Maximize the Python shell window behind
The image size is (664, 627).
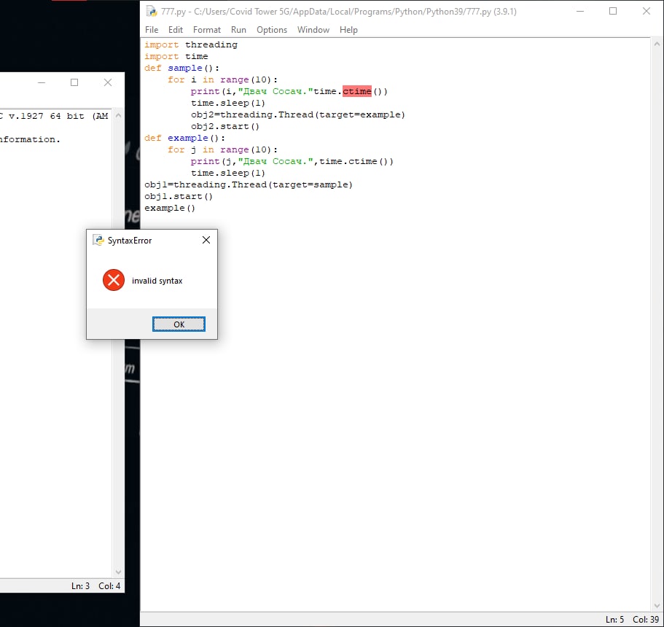click(x=74, y=82)
